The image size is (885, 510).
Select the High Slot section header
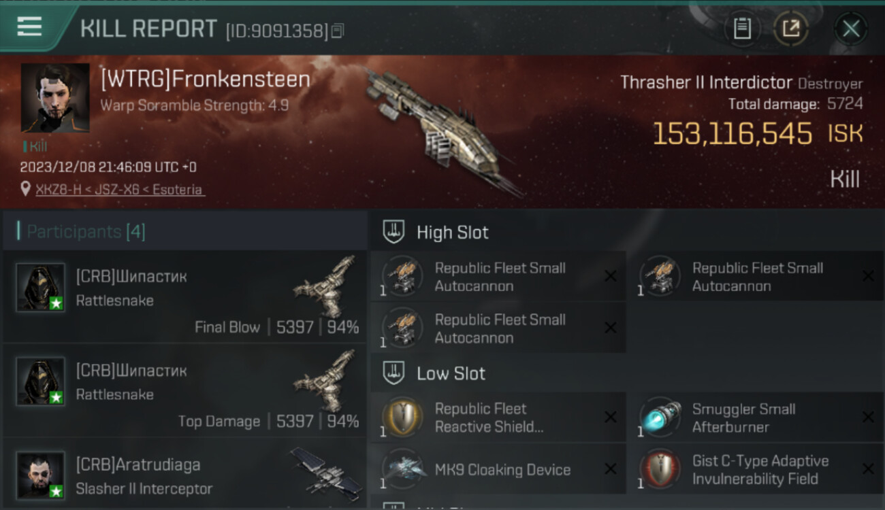436,233
